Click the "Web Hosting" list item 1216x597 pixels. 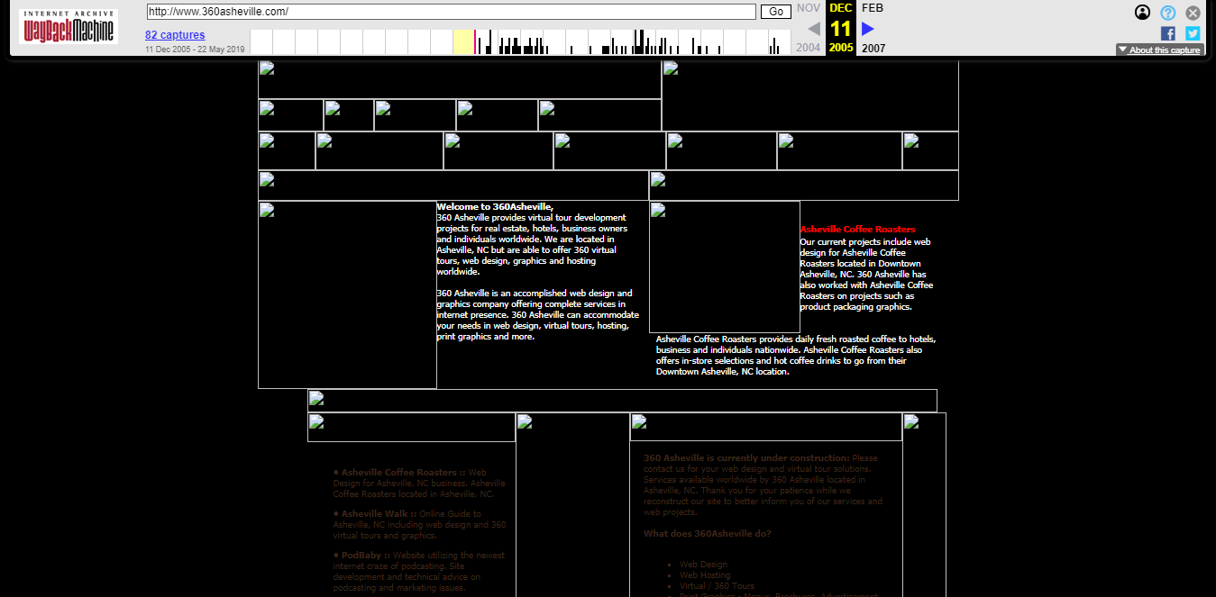[705, 575]
